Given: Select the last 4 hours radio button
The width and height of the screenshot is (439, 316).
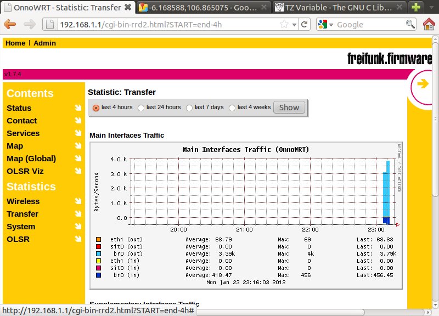Looking at the screenshot, I should point(96,108).
